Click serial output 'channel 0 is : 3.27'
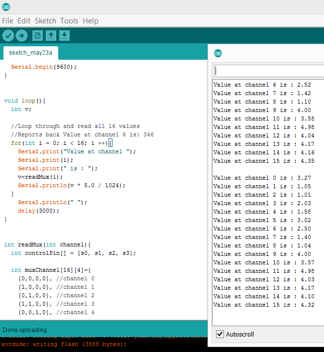The image size is (324, 352). click(x=278, y=178)
